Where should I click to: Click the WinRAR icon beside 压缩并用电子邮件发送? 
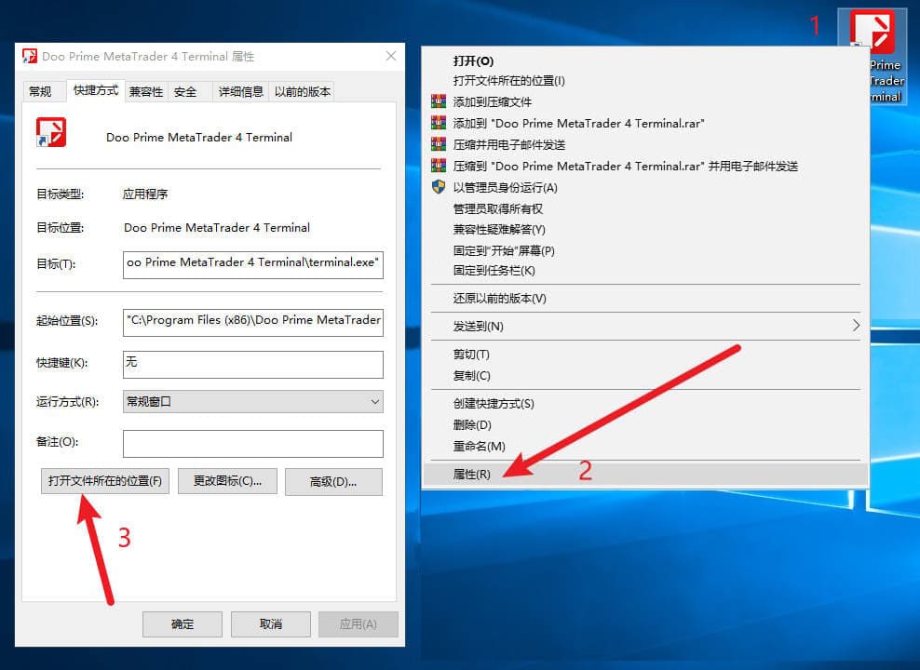[x=439, y=144]
